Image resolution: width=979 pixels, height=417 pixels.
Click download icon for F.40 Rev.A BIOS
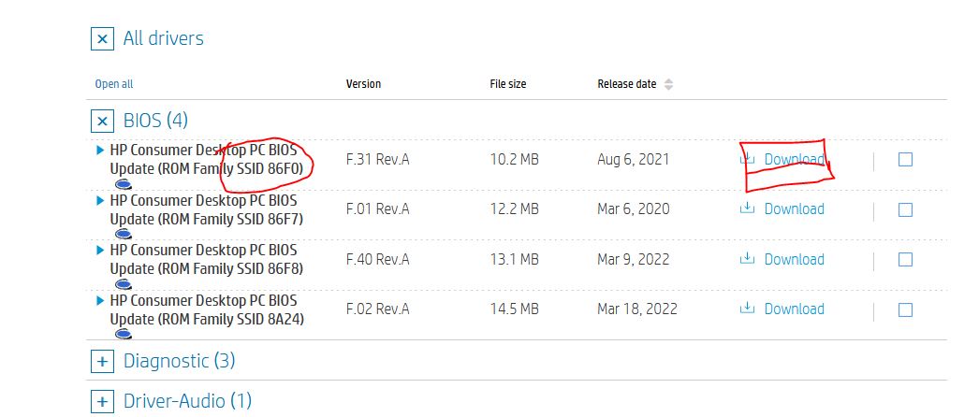pos(747,259)
